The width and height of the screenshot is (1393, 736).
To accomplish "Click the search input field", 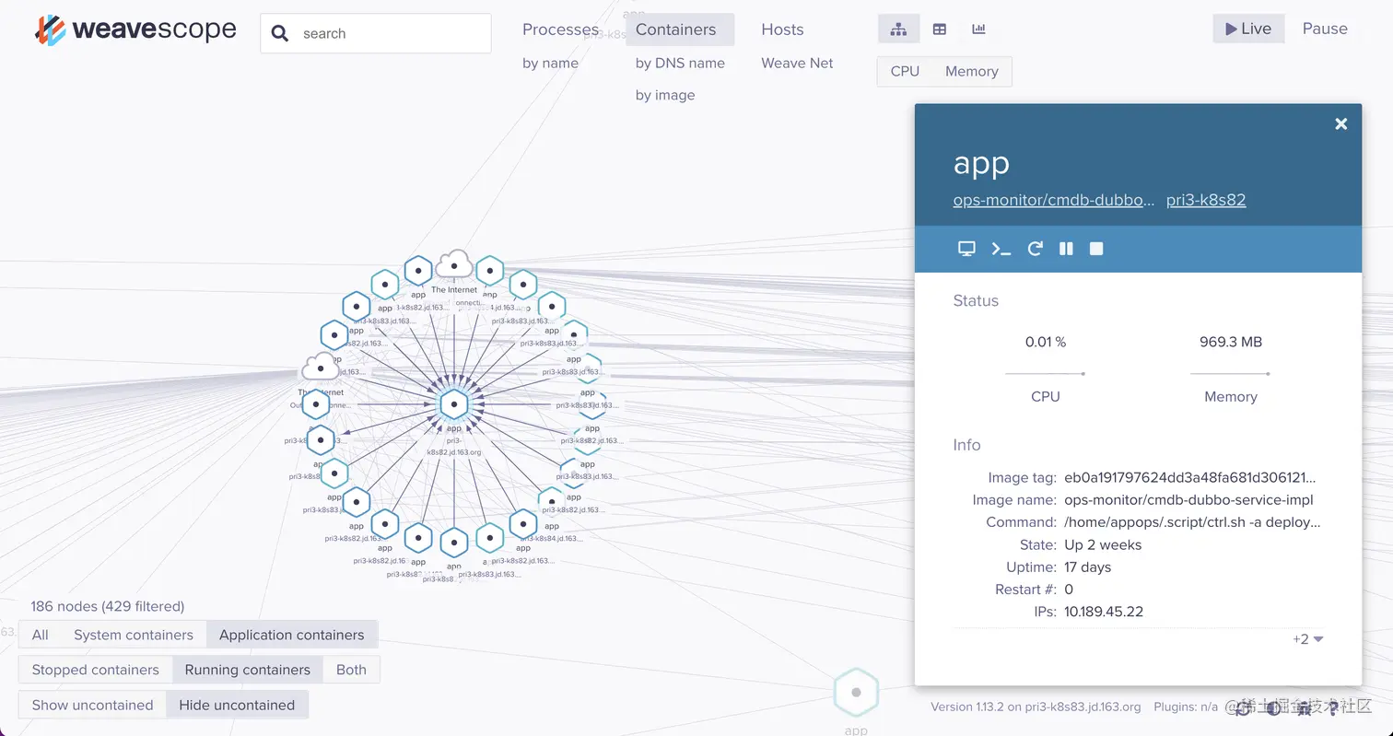I will point(376,34).
